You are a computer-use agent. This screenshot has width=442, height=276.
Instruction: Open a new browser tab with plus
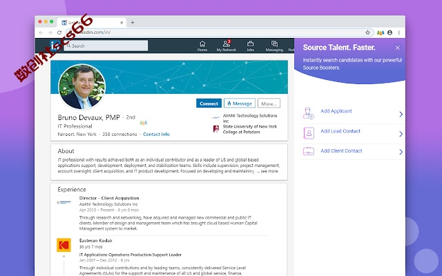[x=133, y=23]
